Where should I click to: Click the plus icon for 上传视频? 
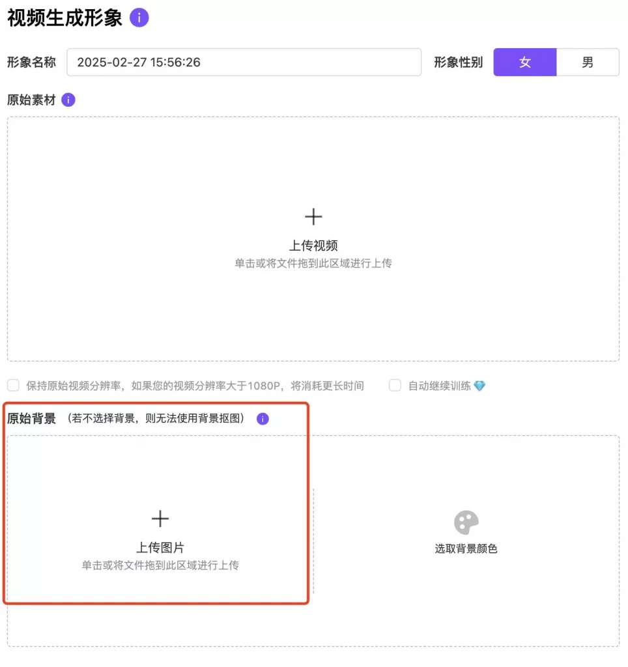pyautogui.click(x=313, y=217)
